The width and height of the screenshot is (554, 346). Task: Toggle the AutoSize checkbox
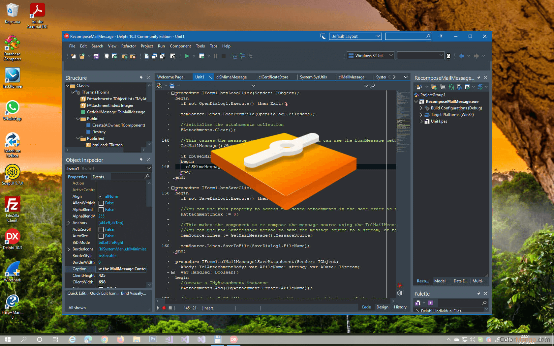[x=101, y=236]
